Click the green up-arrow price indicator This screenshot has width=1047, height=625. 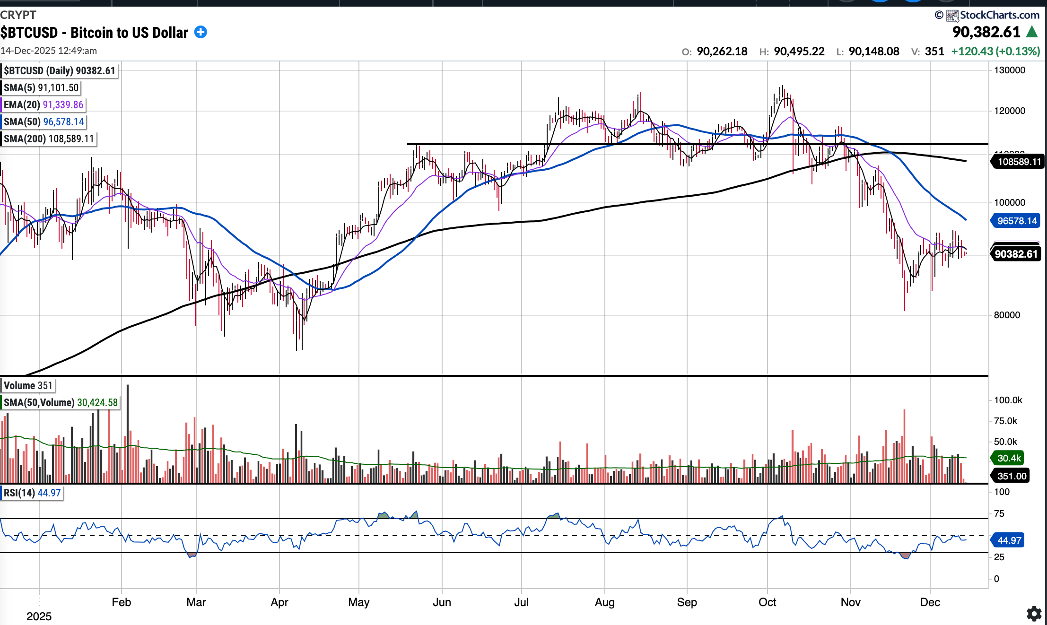(x=1032, y=32)
